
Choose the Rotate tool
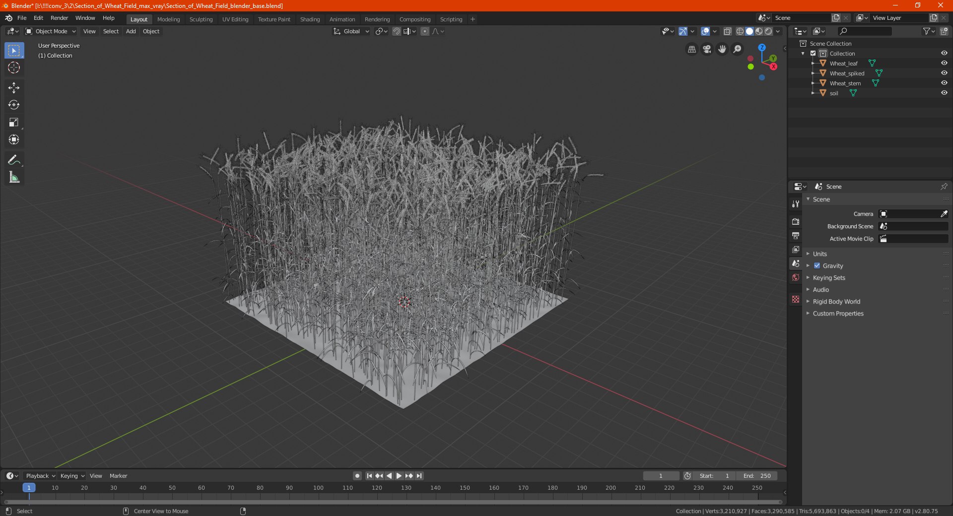[14, 105]
